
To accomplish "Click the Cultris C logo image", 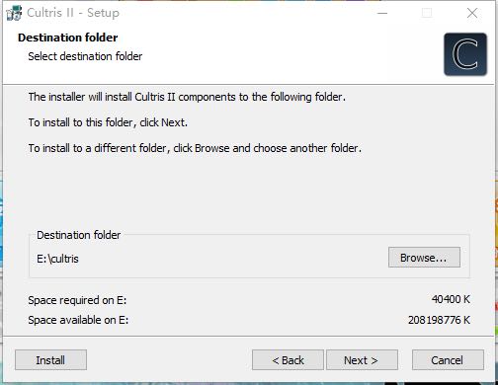I will point(465,54).
